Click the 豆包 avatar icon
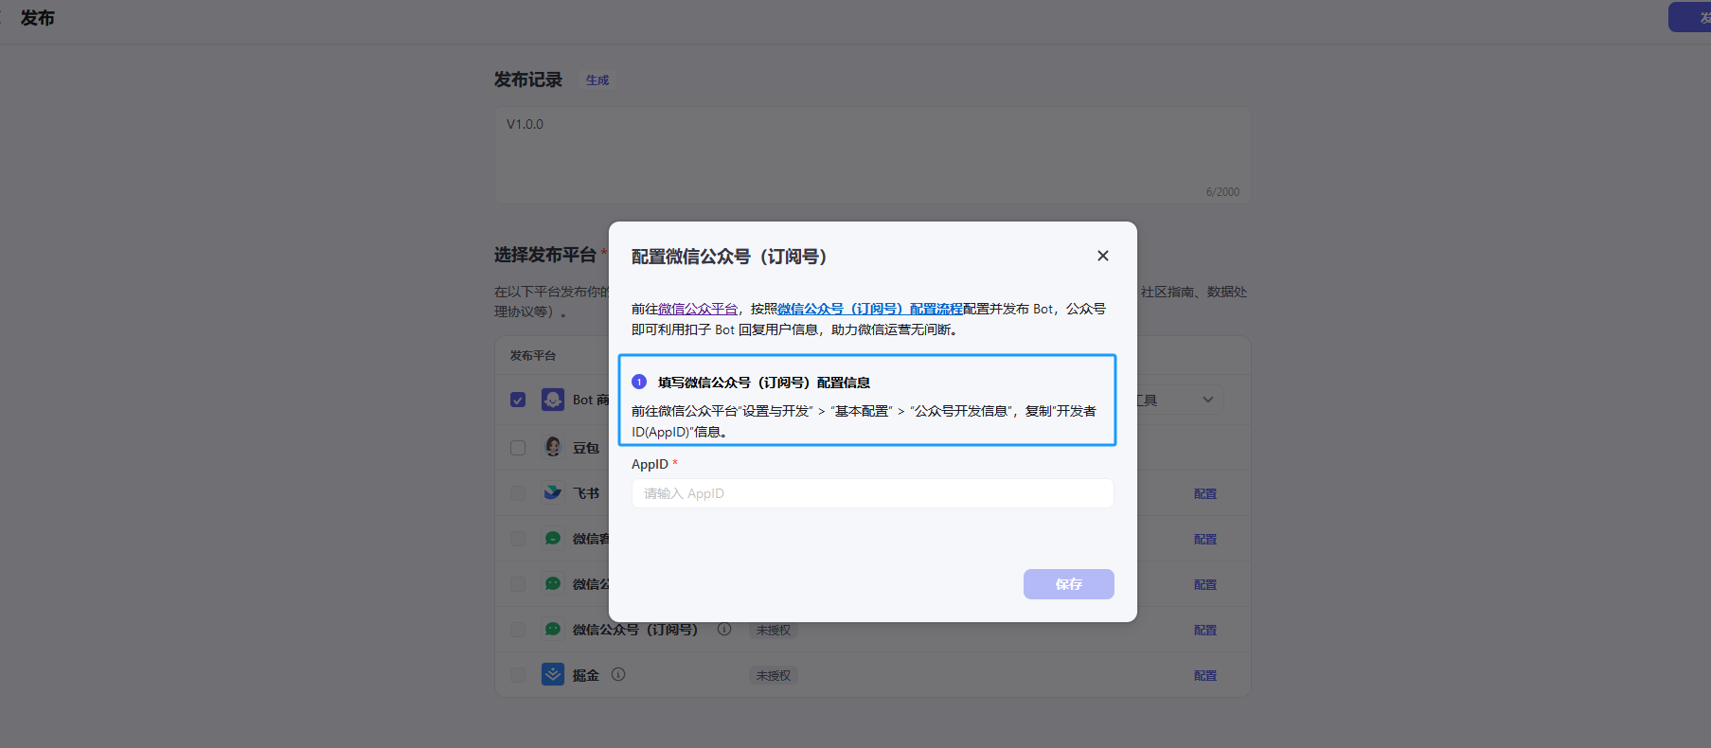This screenshot has width=1711, height=748. coord(553,447)
